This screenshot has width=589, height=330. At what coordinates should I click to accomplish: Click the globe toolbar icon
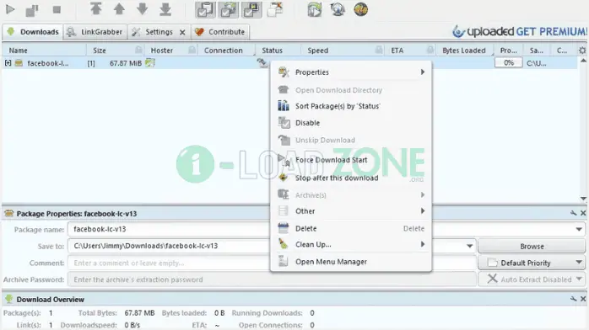[x=360, y=9]
